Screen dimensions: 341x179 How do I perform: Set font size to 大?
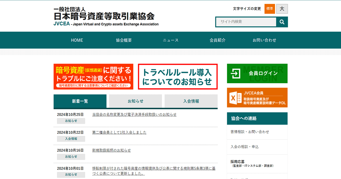(x=282, y=9)
